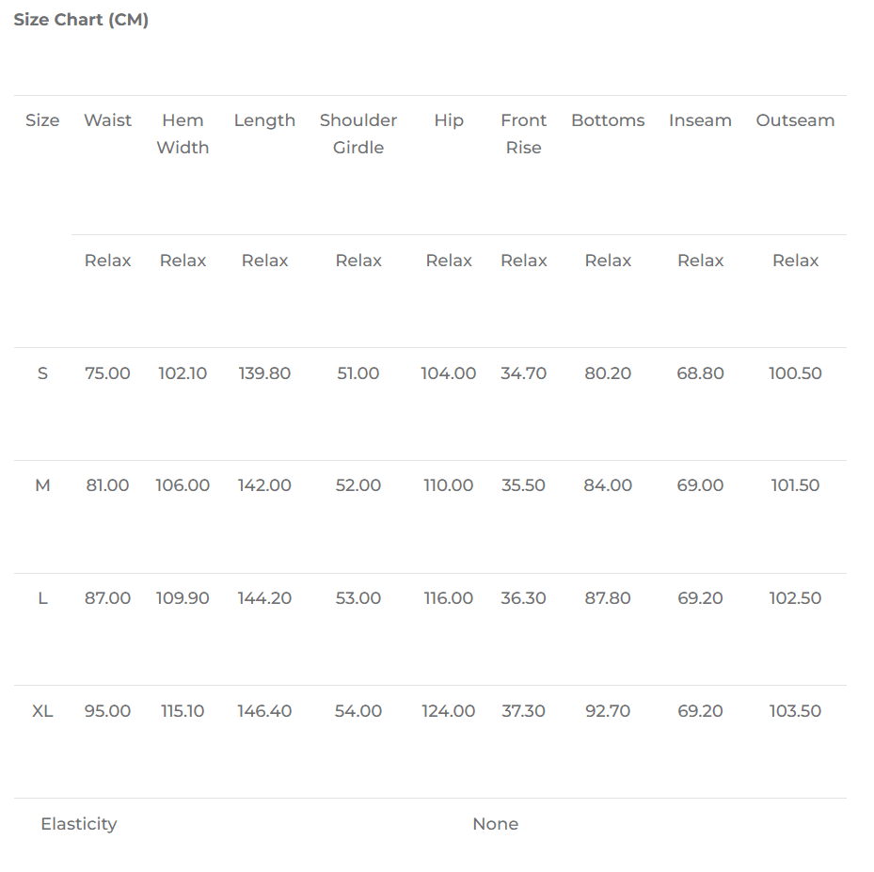Screen dimensions: 874x872
Task: Click inseam value 69.00 for size M
Action: click(700, 485)
